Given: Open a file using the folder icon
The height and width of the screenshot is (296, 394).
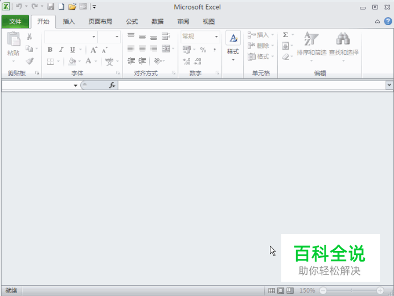Looking at the screenshot, I should click(x=72, y=6).
